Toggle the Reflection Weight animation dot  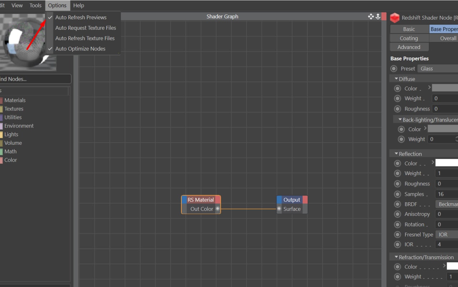point(398,174)
